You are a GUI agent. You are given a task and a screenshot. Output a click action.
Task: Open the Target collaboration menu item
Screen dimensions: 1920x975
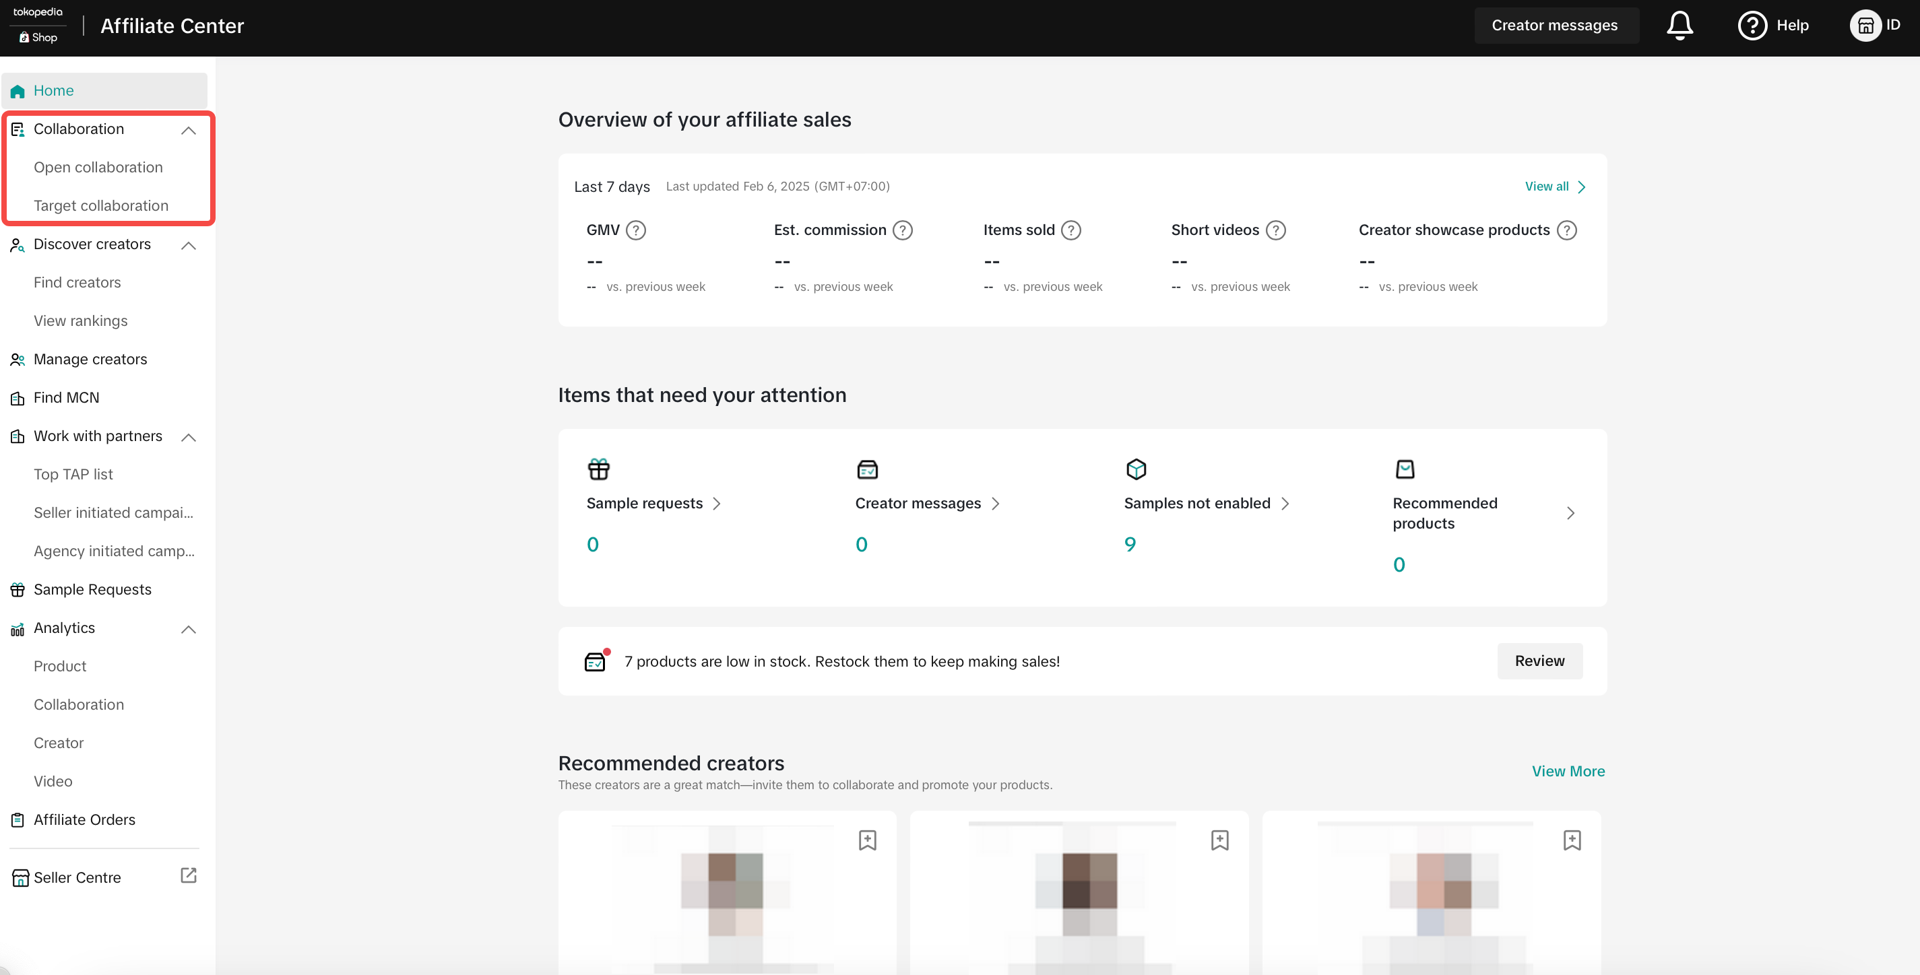(100, 205)
